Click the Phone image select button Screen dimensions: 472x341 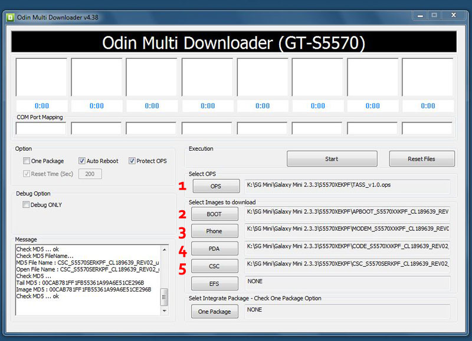click(x=214, y=231)
